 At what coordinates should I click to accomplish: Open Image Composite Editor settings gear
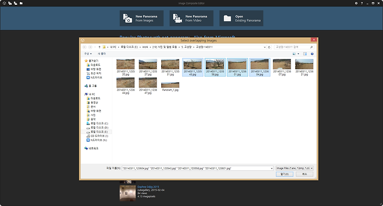pyautogui.click(x=356, y=3)
